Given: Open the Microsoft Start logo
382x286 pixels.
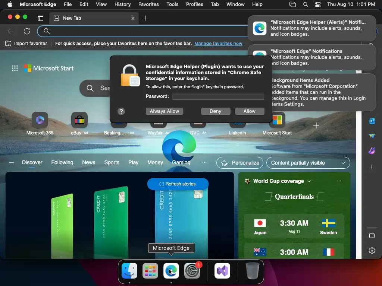Looking at the screenshot, I should pos(48,68).
